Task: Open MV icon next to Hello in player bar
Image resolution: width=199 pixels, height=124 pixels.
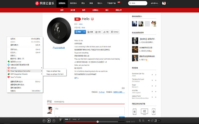Action: coord(70,119)
